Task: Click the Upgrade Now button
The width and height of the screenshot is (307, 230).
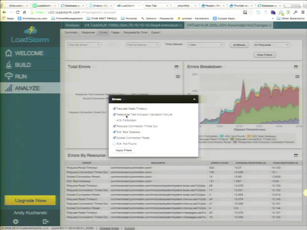Action: (30, 200)
